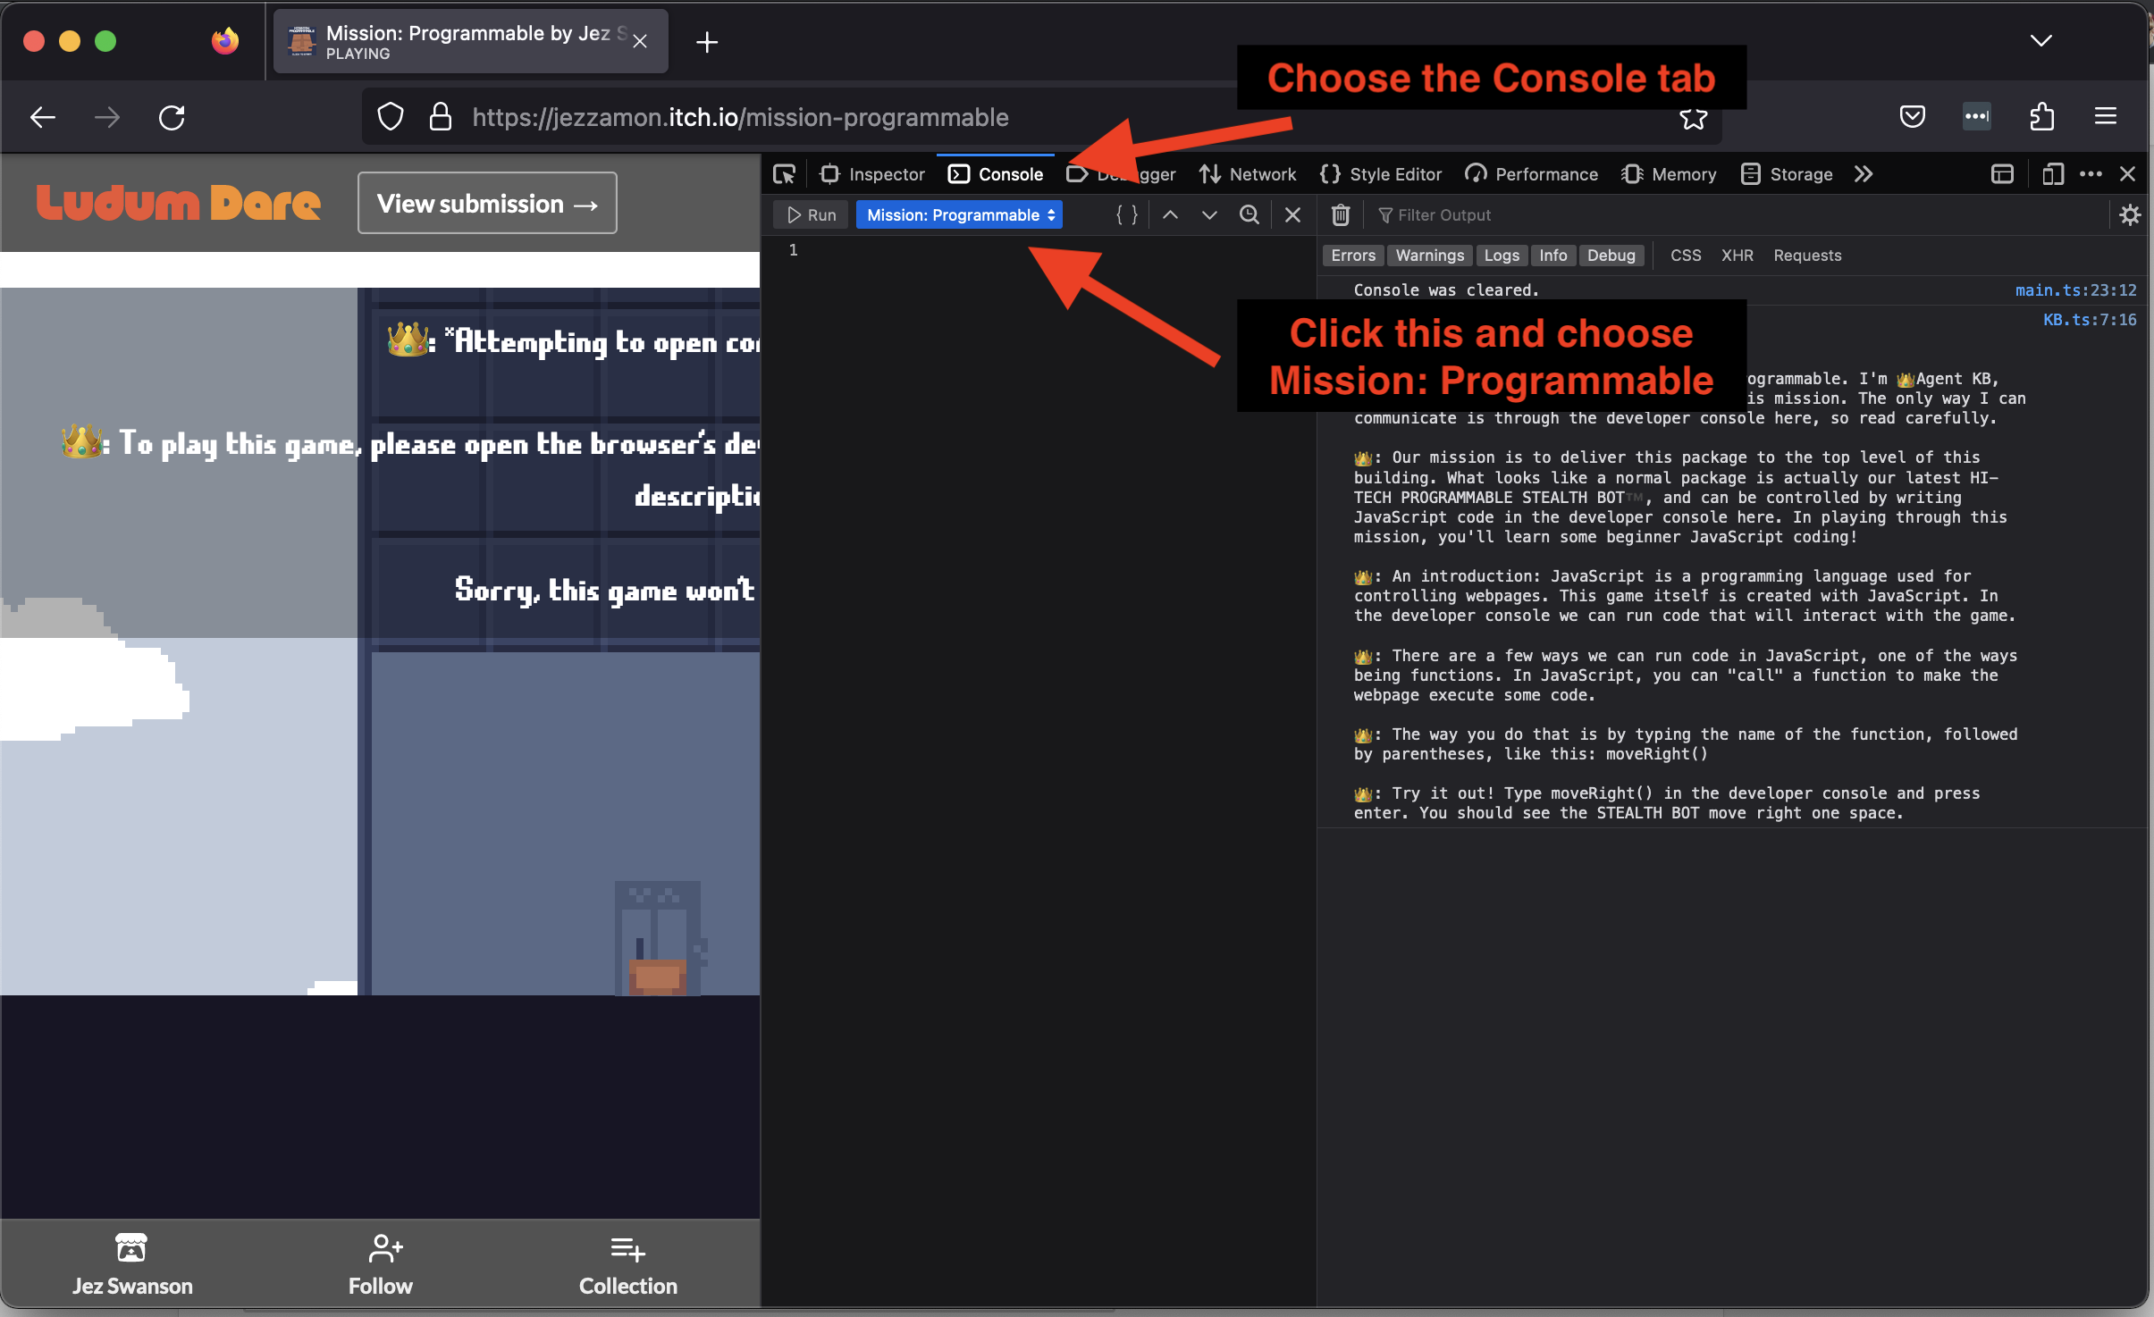Click the View submission button

point(487,204)
